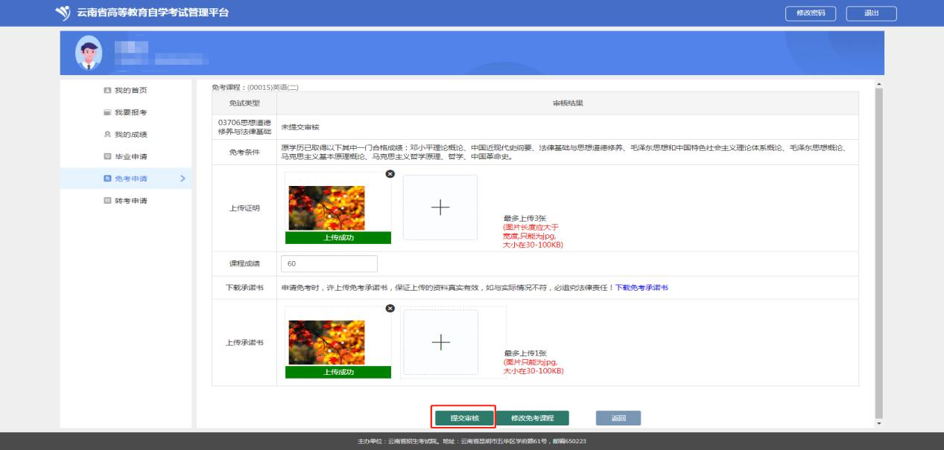
Task: Click the uploaded certificate thumbnail image
Action: point(326,208)
